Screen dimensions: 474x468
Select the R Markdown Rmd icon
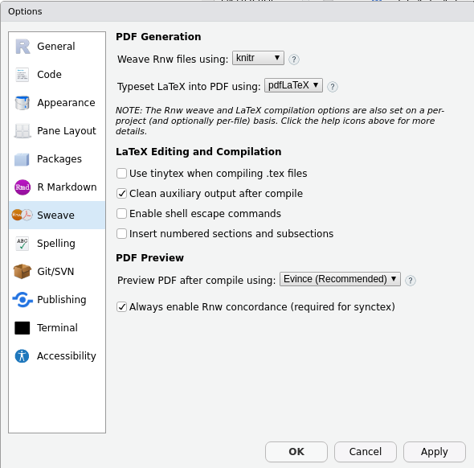[x=22, y=187]
